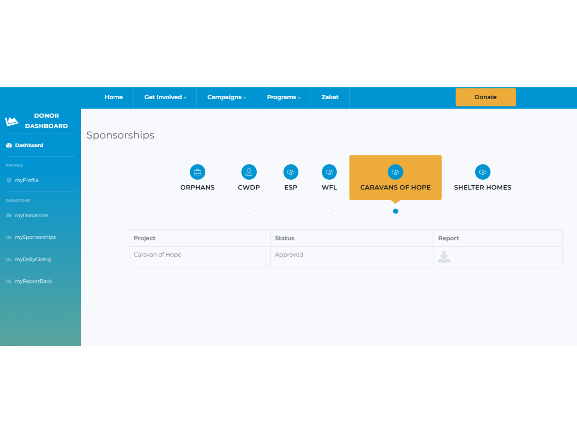Click the Donor Dashboard logo icon
The height and width of the screenshot is (433, 577).
point(12,121)
